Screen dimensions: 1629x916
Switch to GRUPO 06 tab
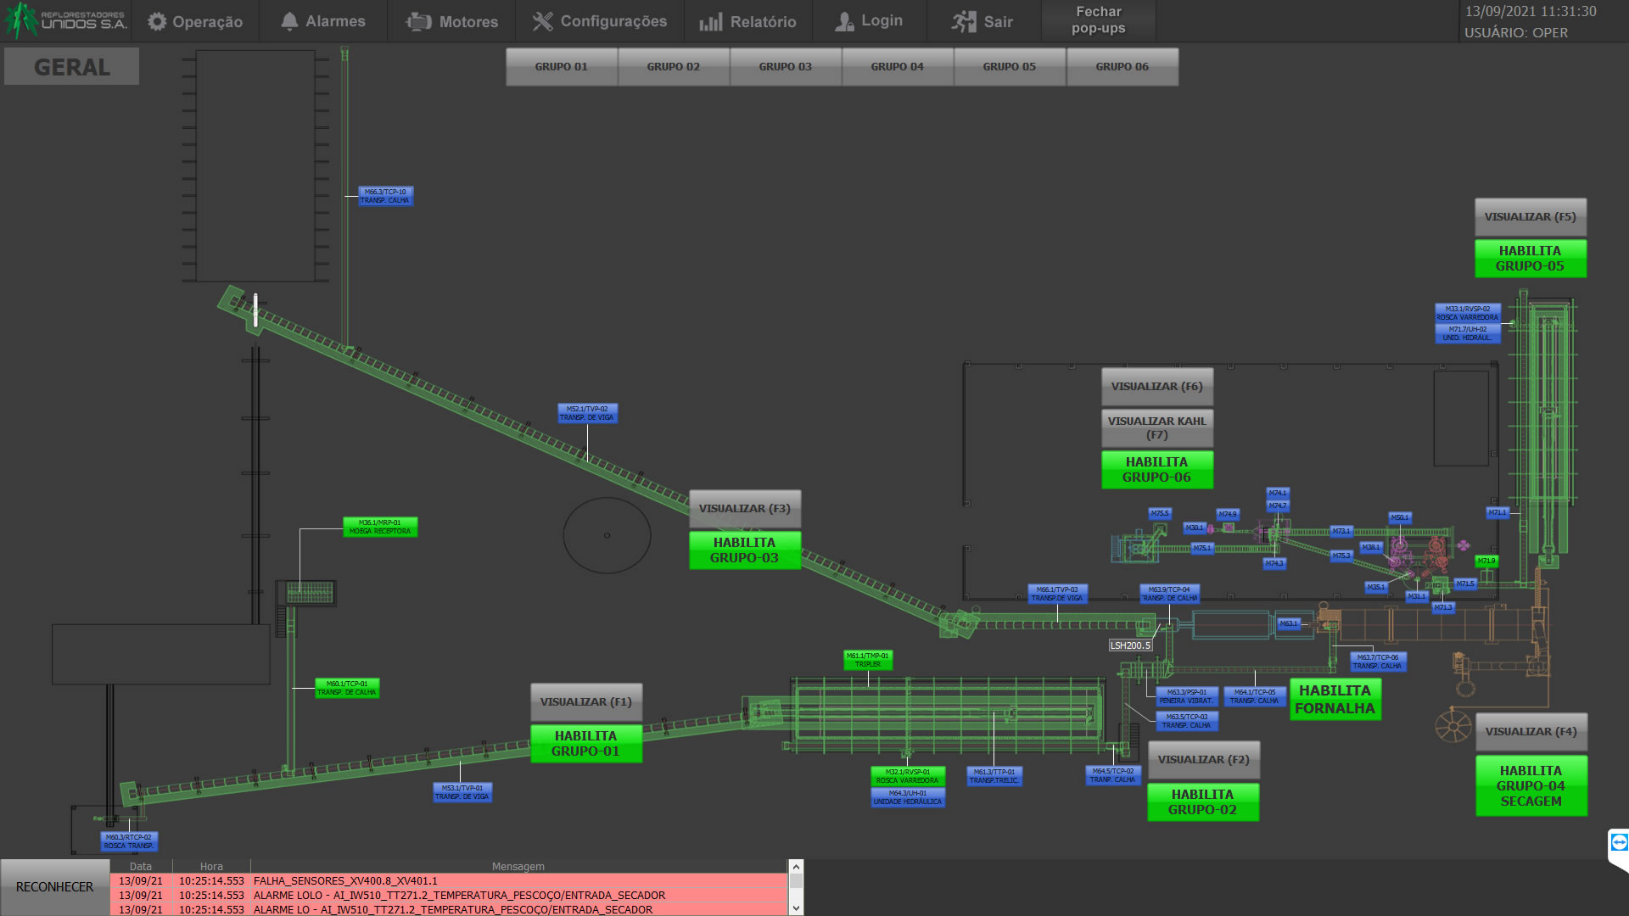pyautogui.click(x=1122, y=66)
